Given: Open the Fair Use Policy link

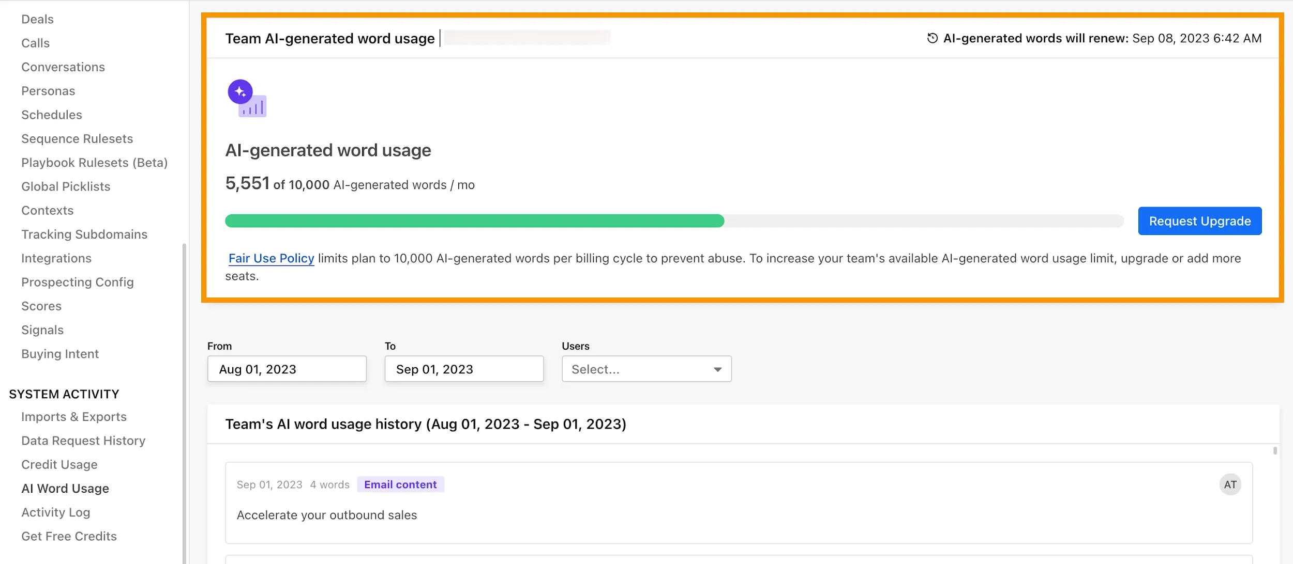Looking at the screenshot, I should tap(271, 258).
